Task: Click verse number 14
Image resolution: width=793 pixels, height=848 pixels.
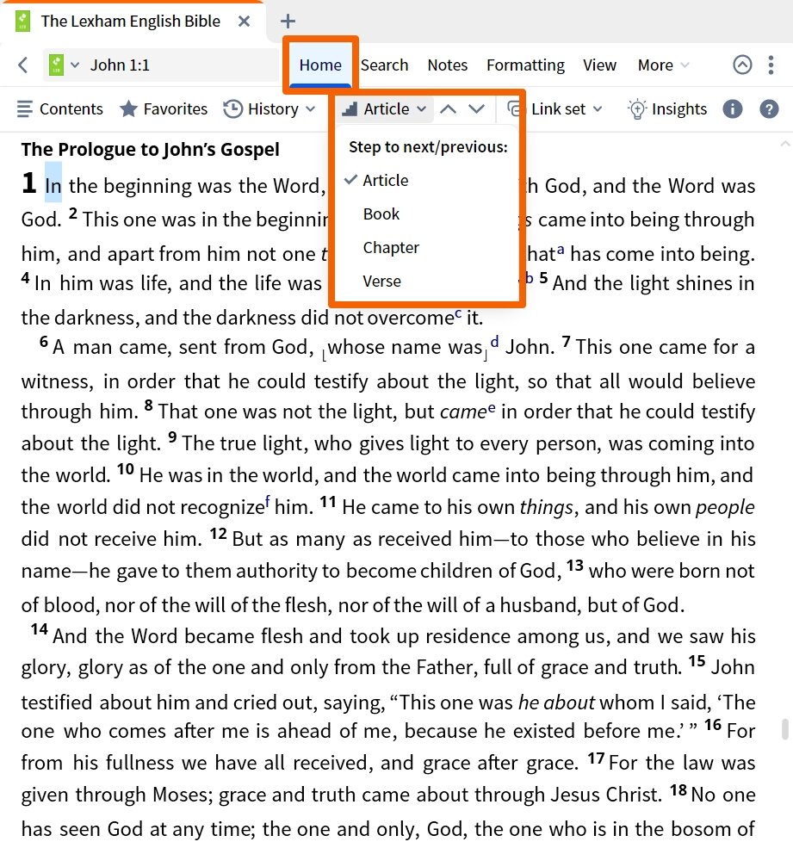Action: 39,629
